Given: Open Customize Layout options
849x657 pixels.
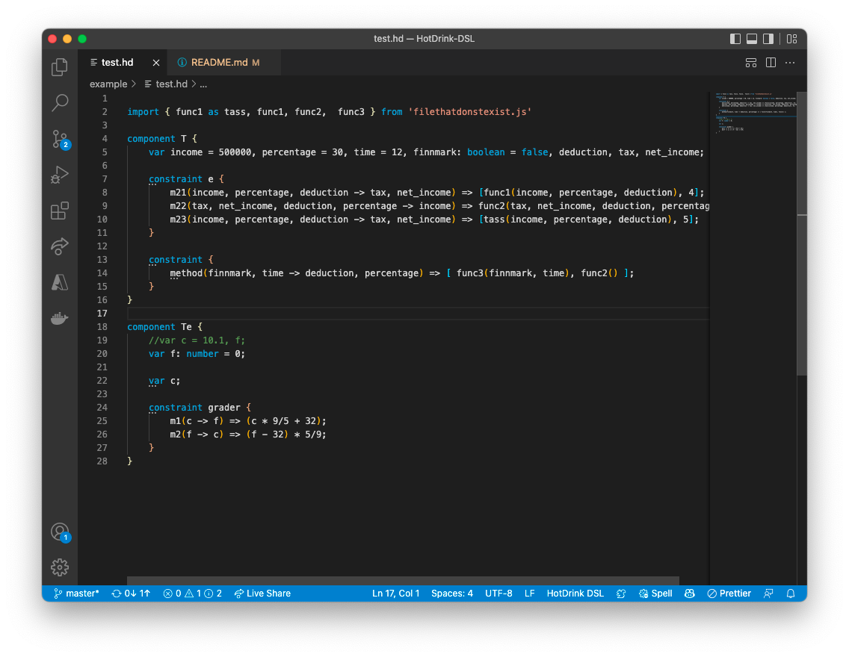Looking at the screenshot, I should coord(791,38).
